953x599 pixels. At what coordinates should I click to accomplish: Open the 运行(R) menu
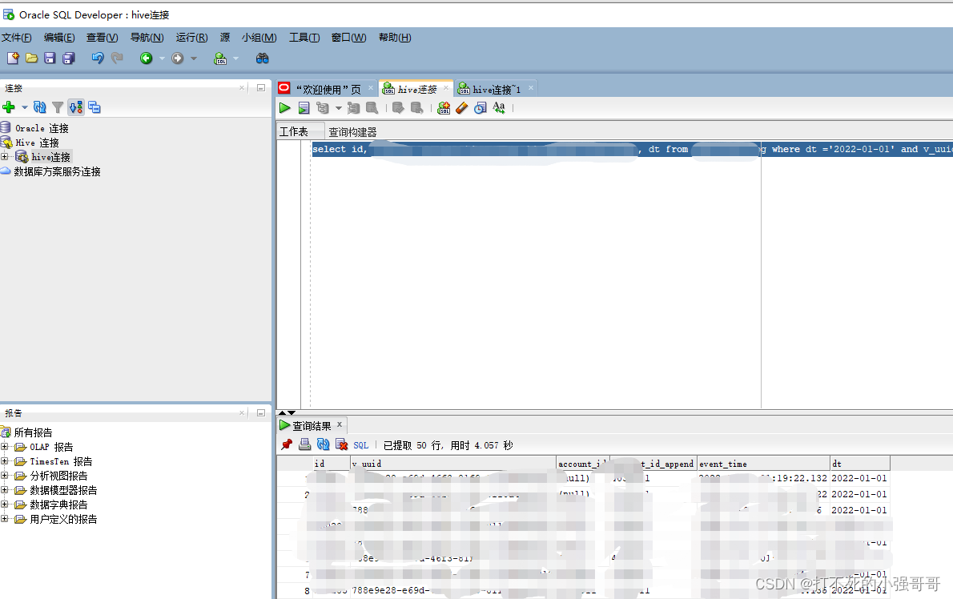click(191, 38)
